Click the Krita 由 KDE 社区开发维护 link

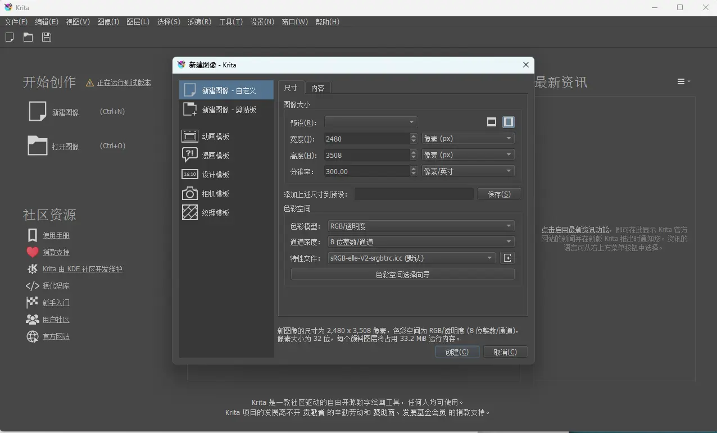pos(82,269)
